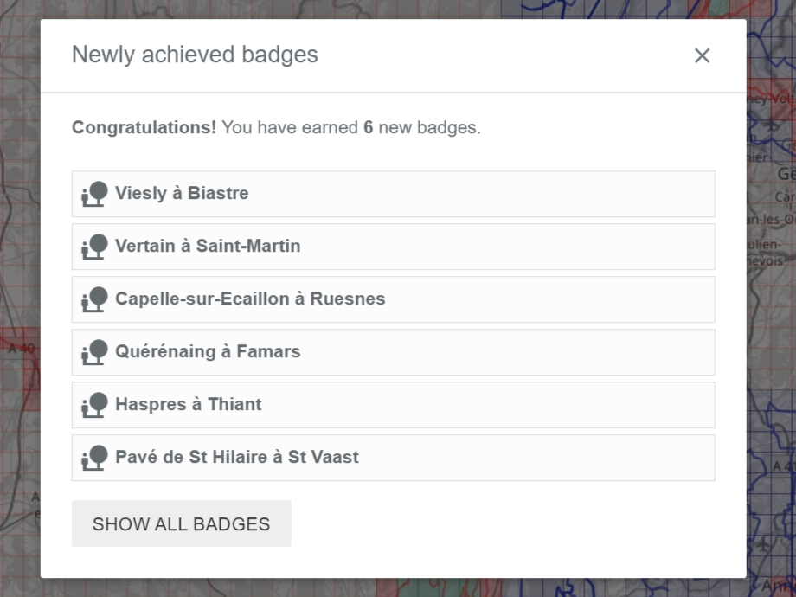Open the Haspres à Thiant badge entry
The height and width of the screenshot is (597, 796).
click(x=189, y=405)
